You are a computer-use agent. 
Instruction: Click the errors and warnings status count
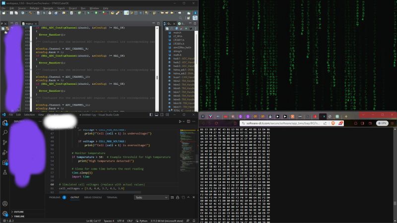8,221
